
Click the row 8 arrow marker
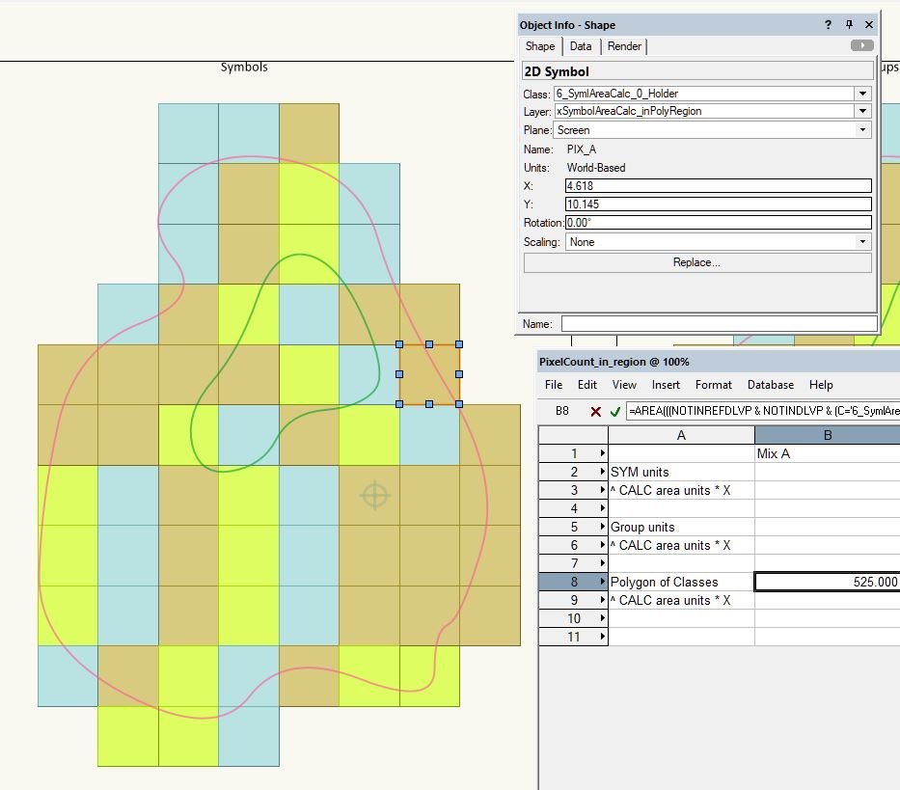tap(603, 582)
